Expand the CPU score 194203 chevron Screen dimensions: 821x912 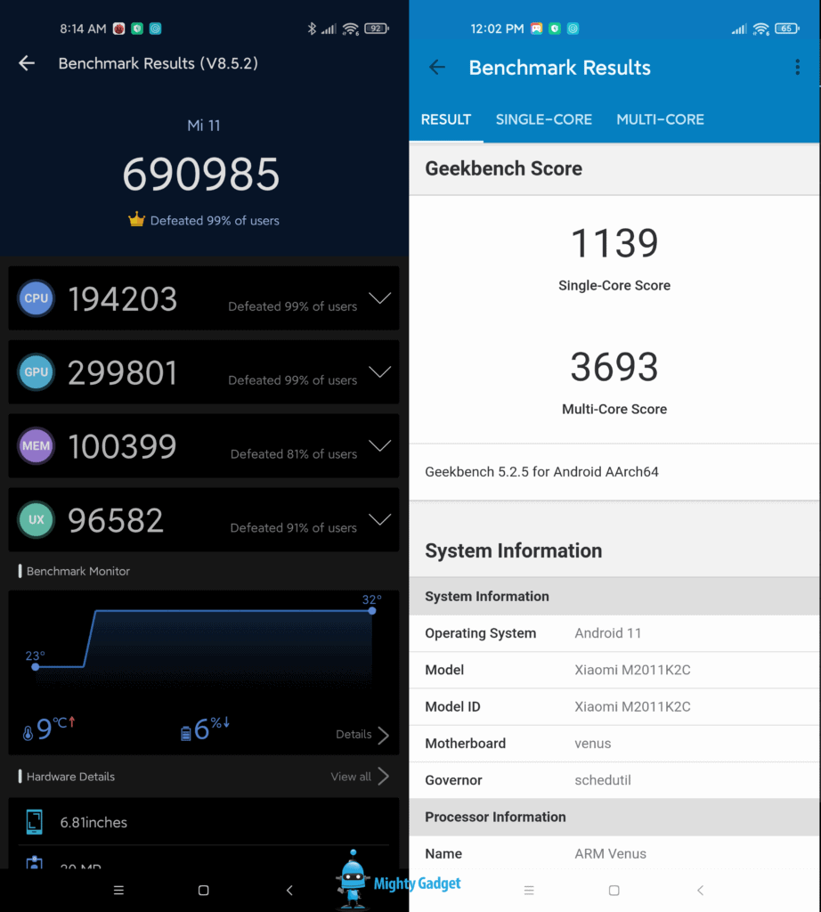coord(380,298)
